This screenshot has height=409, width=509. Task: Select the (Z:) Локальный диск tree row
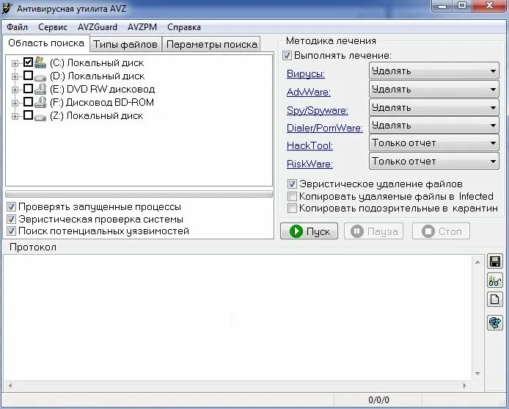[96, 116]
